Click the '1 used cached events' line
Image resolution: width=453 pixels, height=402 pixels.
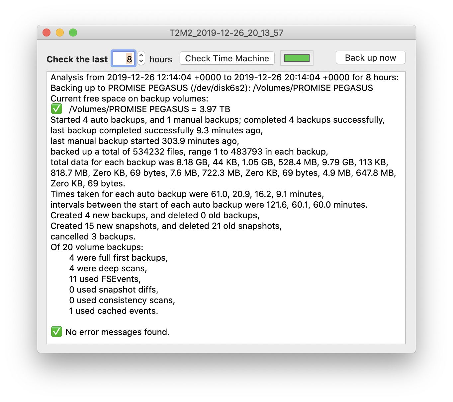(114, 311)
